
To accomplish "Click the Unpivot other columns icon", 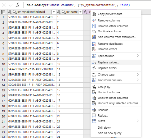I will coord(94,98).
